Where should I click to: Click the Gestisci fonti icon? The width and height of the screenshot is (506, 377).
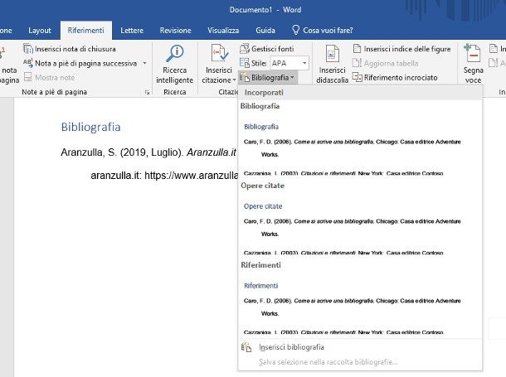(x=245, y=49)
